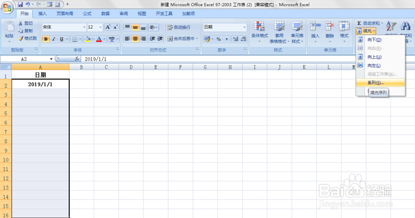Increase indent
415x218 pixels.
coord(160,39)
